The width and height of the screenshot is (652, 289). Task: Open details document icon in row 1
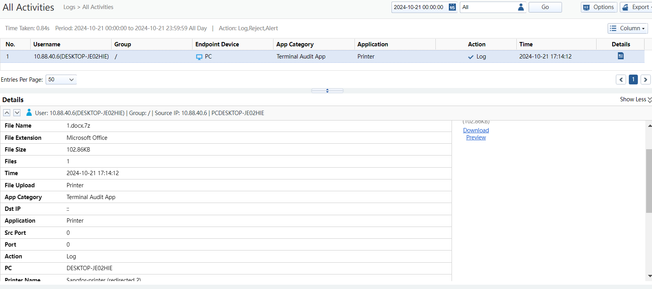point(621,56)
